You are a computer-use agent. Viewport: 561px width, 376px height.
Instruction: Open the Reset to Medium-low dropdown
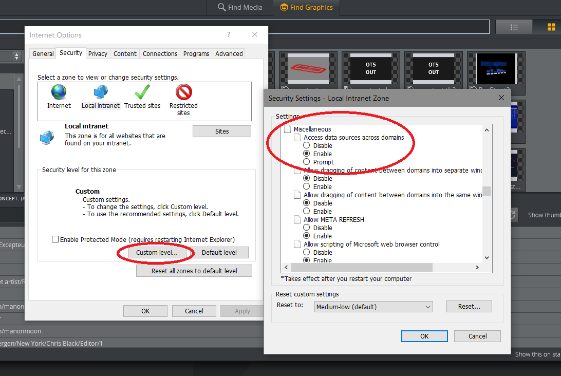[373, 307]
